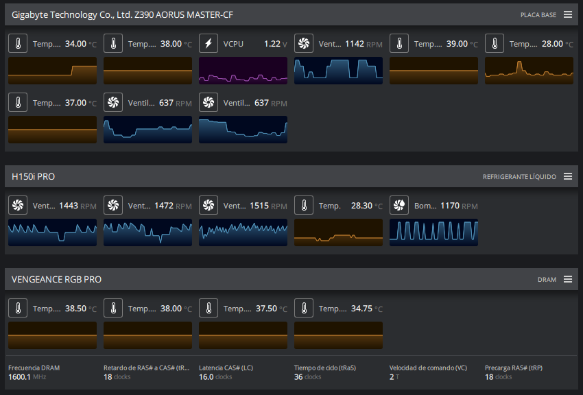Select the thermometer icon for the 28.00 °C sensor
The width and height of the screenshot is (583, 395).
click(x=494, y=43)
